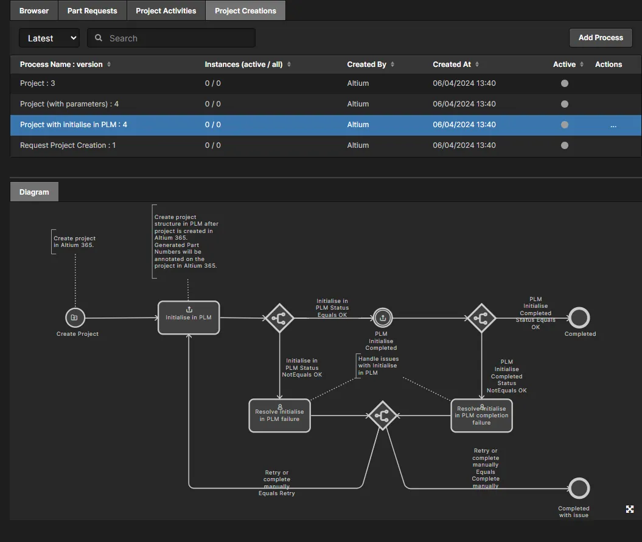Screen dimensions: 642x542
Task: Click the Add Process button
Action: pos(601,38)
